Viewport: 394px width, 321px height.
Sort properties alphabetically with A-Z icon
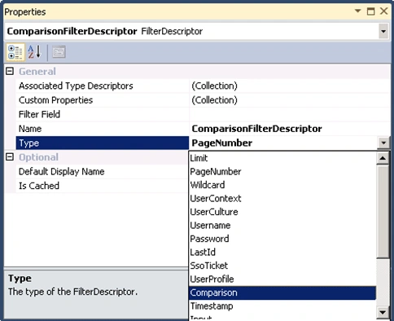(35, 52)
